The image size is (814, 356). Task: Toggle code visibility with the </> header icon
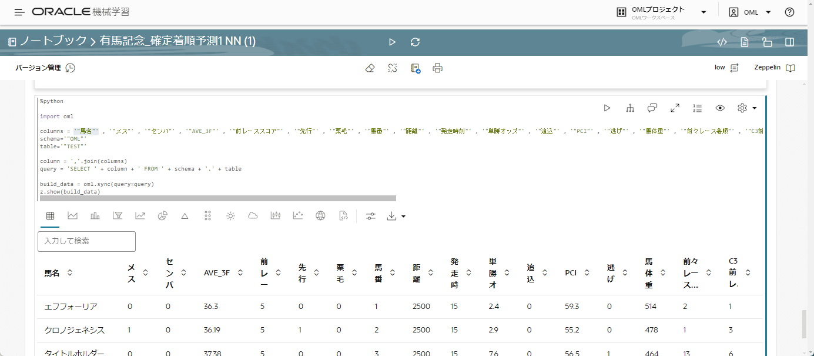[723, 42]
